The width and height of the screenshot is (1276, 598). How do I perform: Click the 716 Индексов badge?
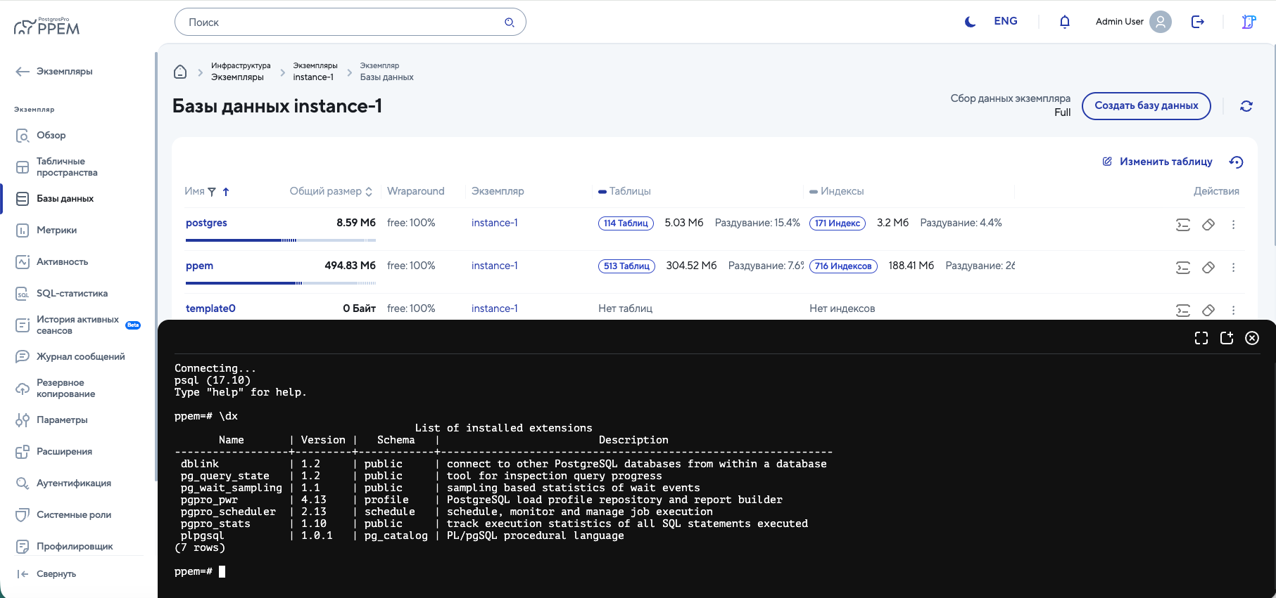843,266
